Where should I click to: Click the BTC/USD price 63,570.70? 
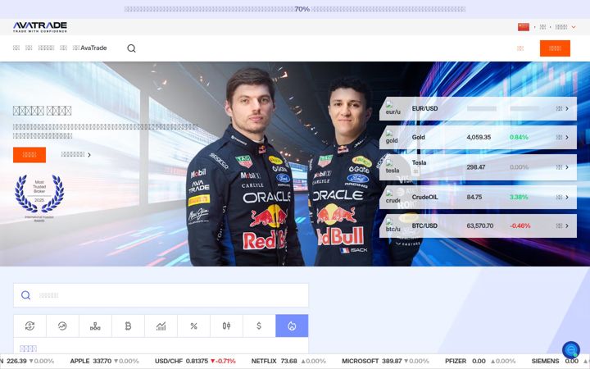tap(479, 225)
